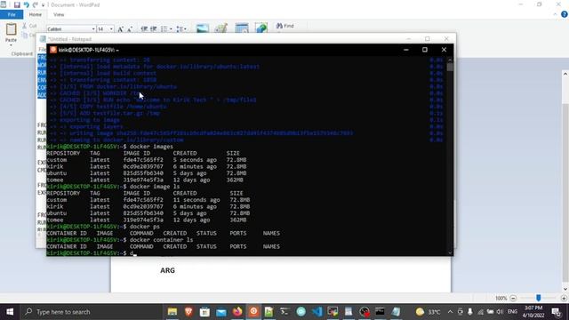Open WordPad Help question mark icon
Viewport: 569px width, 320px height.
tap(565, 14)
